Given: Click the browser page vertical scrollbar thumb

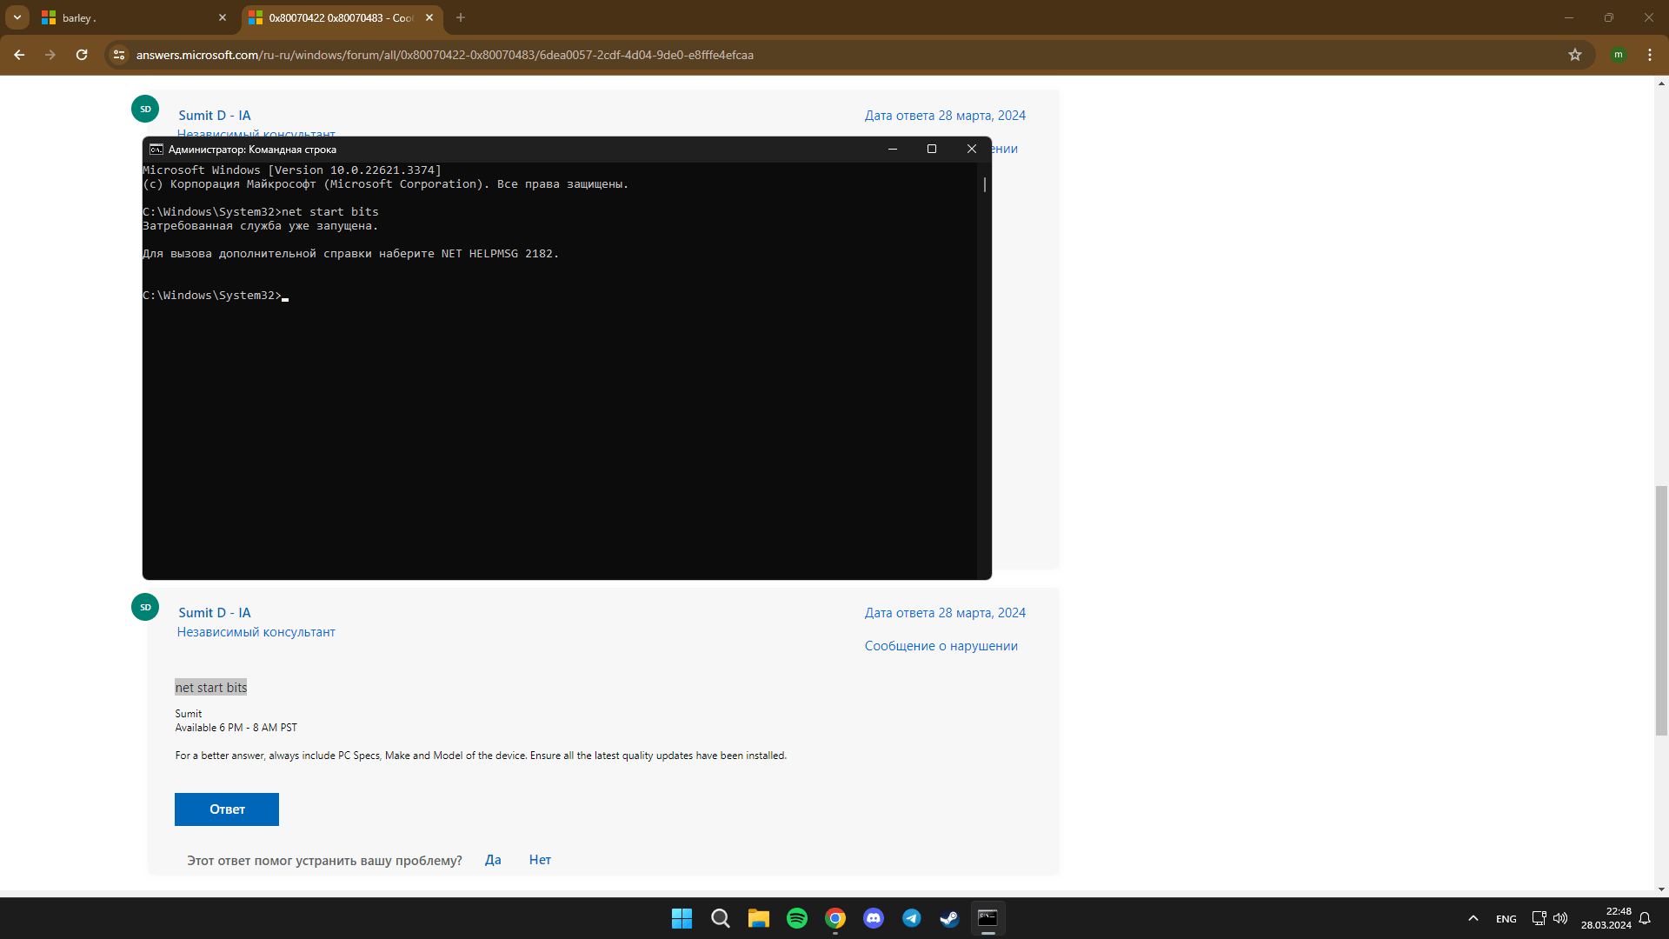Looking at the screenshot, I should tap(1661, 611).
